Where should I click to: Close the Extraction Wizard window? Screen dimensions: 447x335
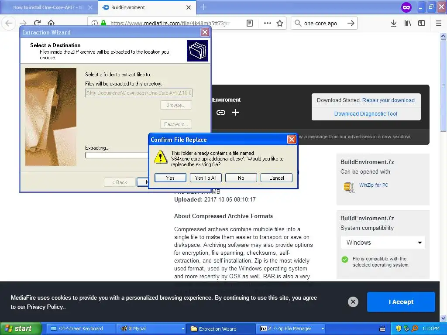205,32
